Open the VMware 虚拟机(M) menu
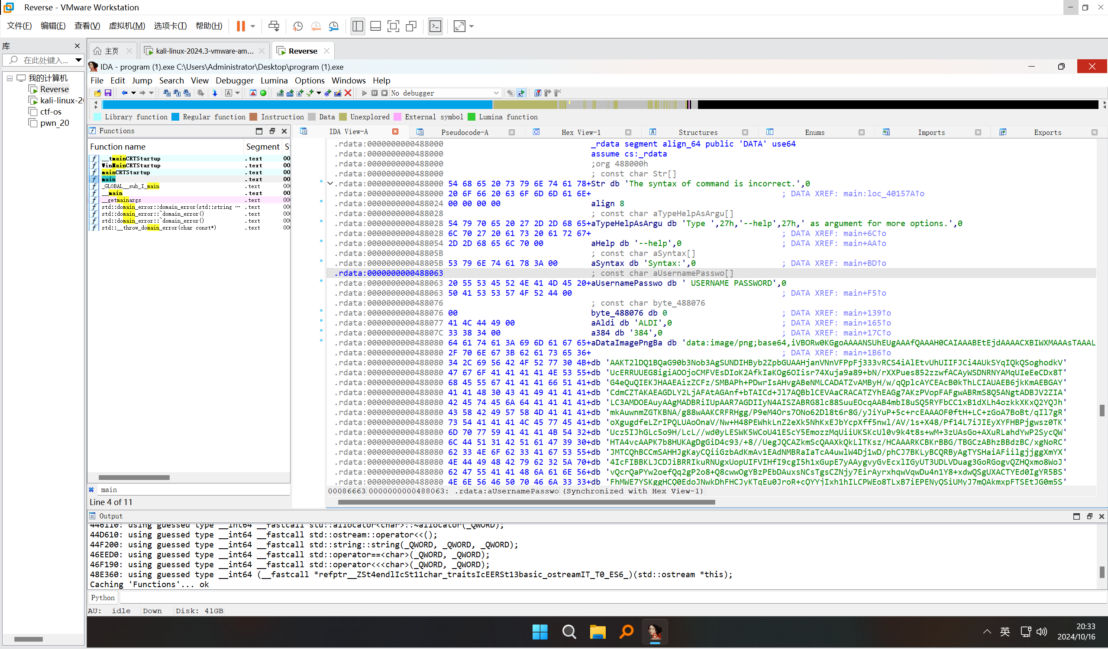This screenshot has width=1108, height=649. point(127,26)
